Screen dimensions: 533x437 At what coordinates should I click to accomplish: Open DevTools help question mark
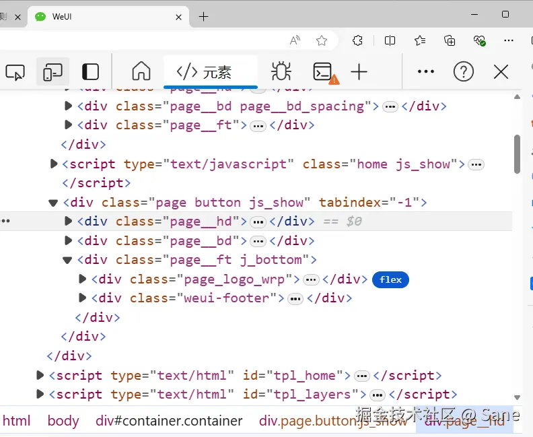(464, 72)
